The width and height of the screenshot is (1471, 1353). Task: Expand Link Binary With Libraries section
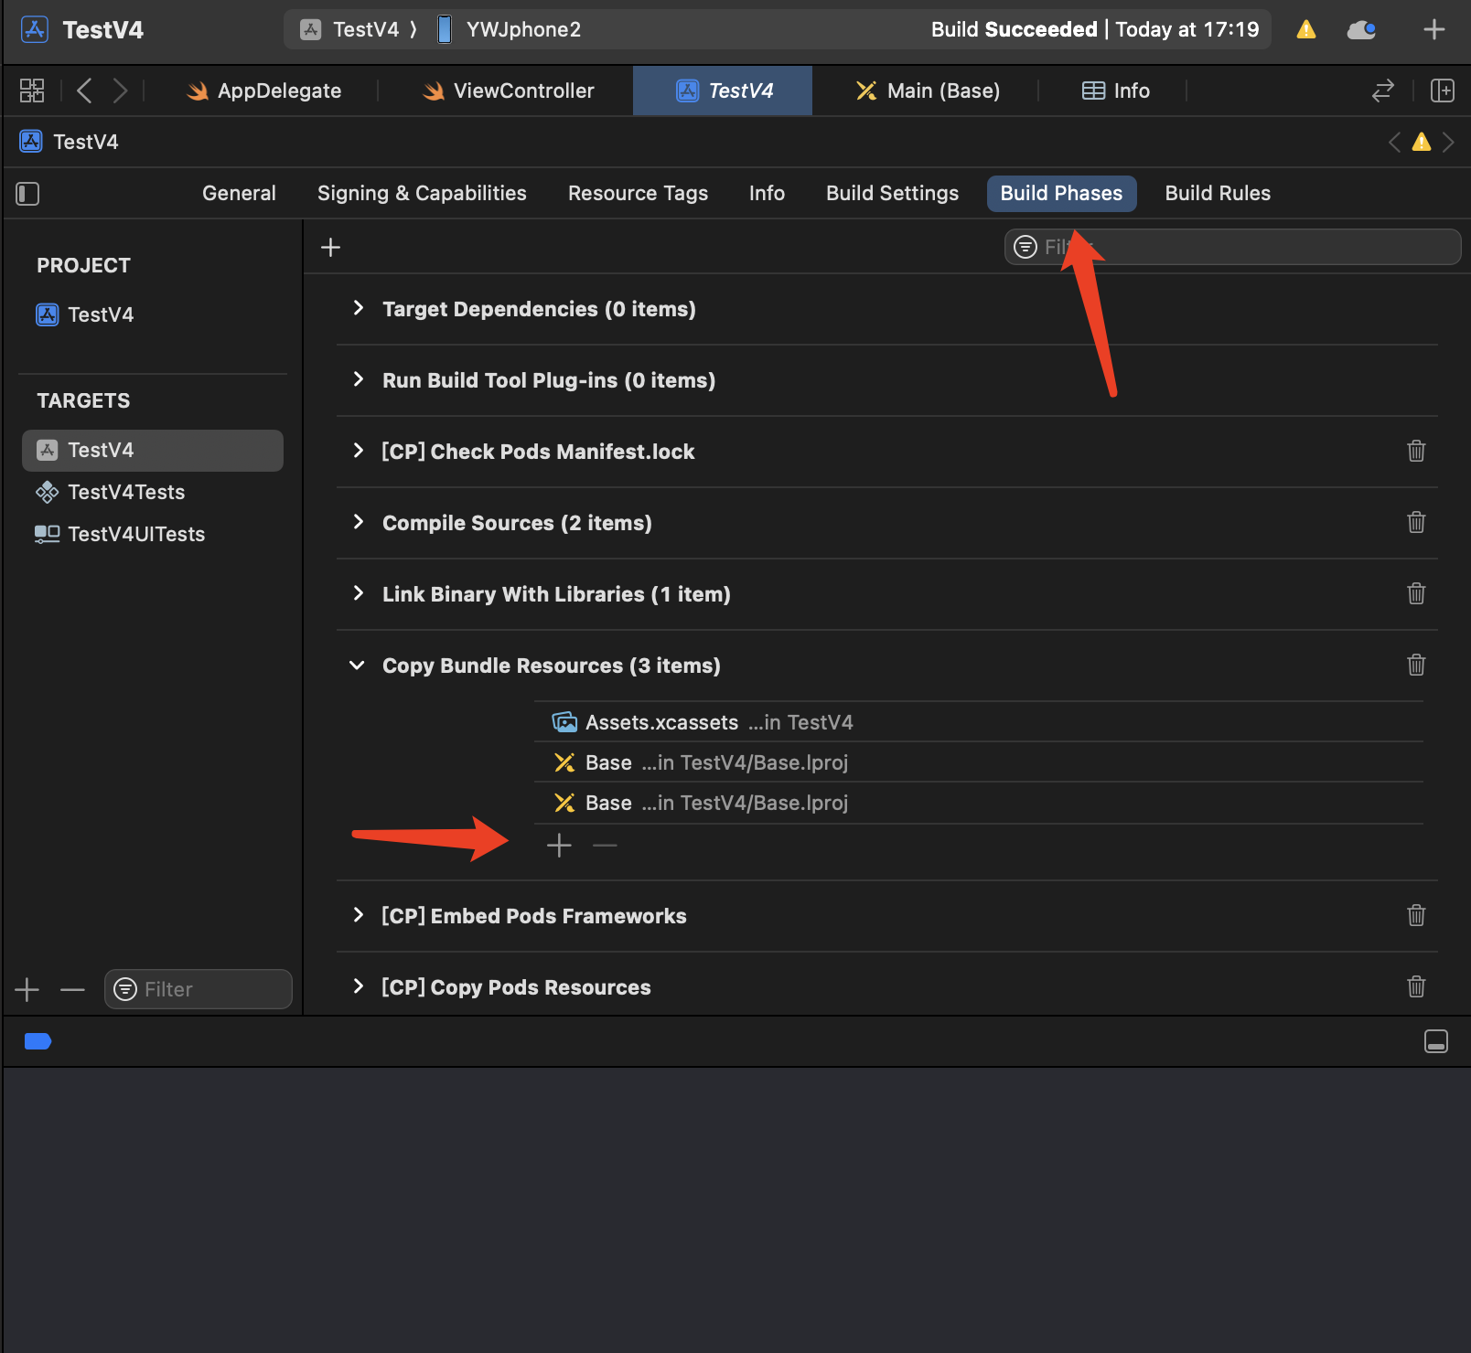(x=359, y=593)
